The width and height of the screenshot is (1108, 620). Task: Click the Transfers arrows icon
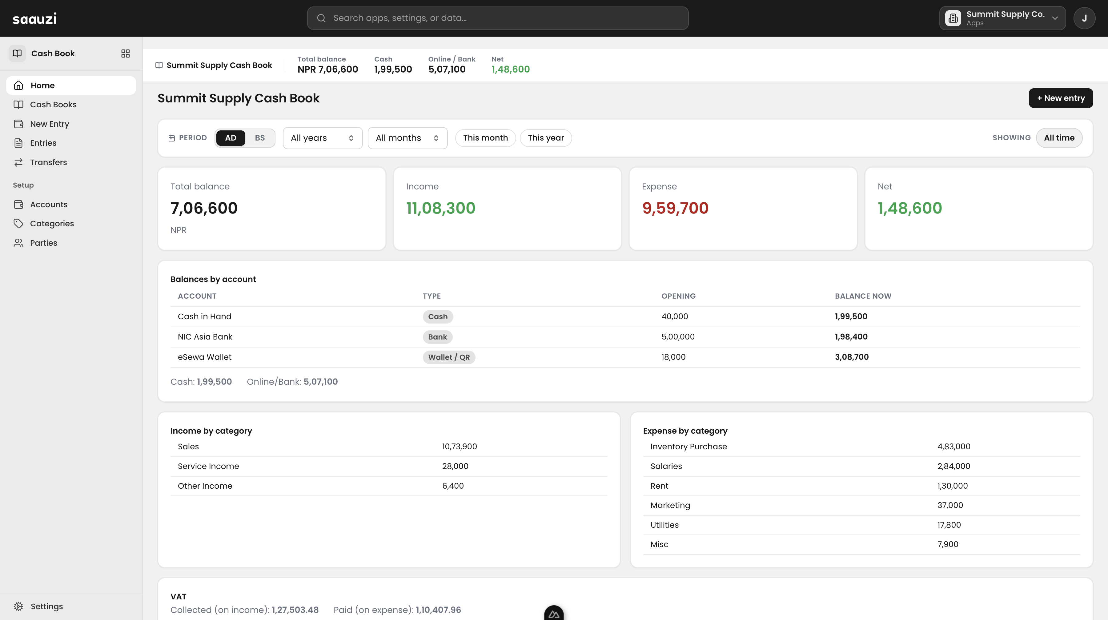click(x=18, y=162)
